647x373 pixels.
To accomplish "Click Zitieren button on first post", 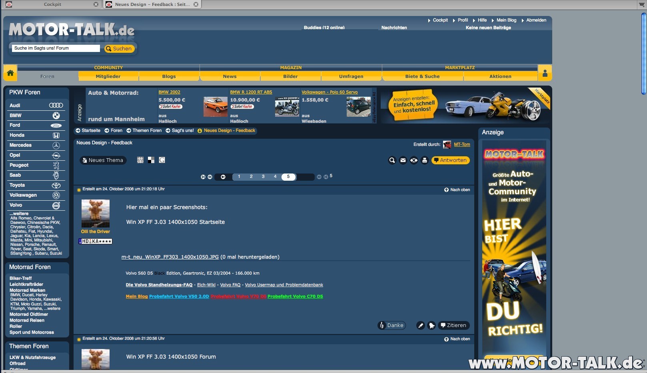I will pyautogui.click(x=453, y=325).
